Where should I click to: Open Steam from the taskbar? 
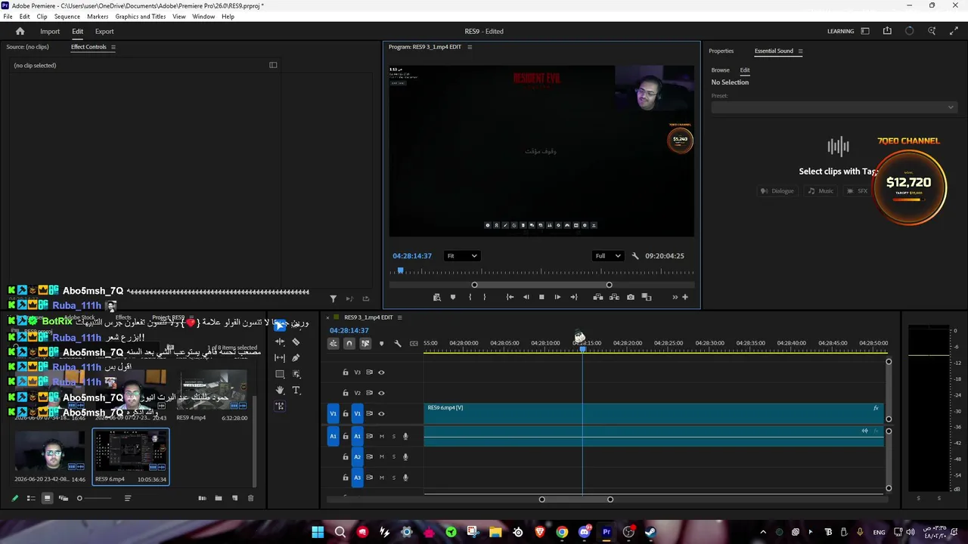650,532
